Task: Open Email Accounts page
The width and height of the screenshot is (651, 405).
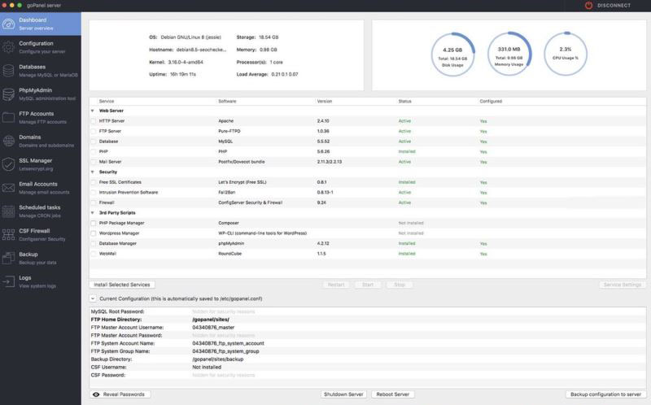Action: click(41, 188)
